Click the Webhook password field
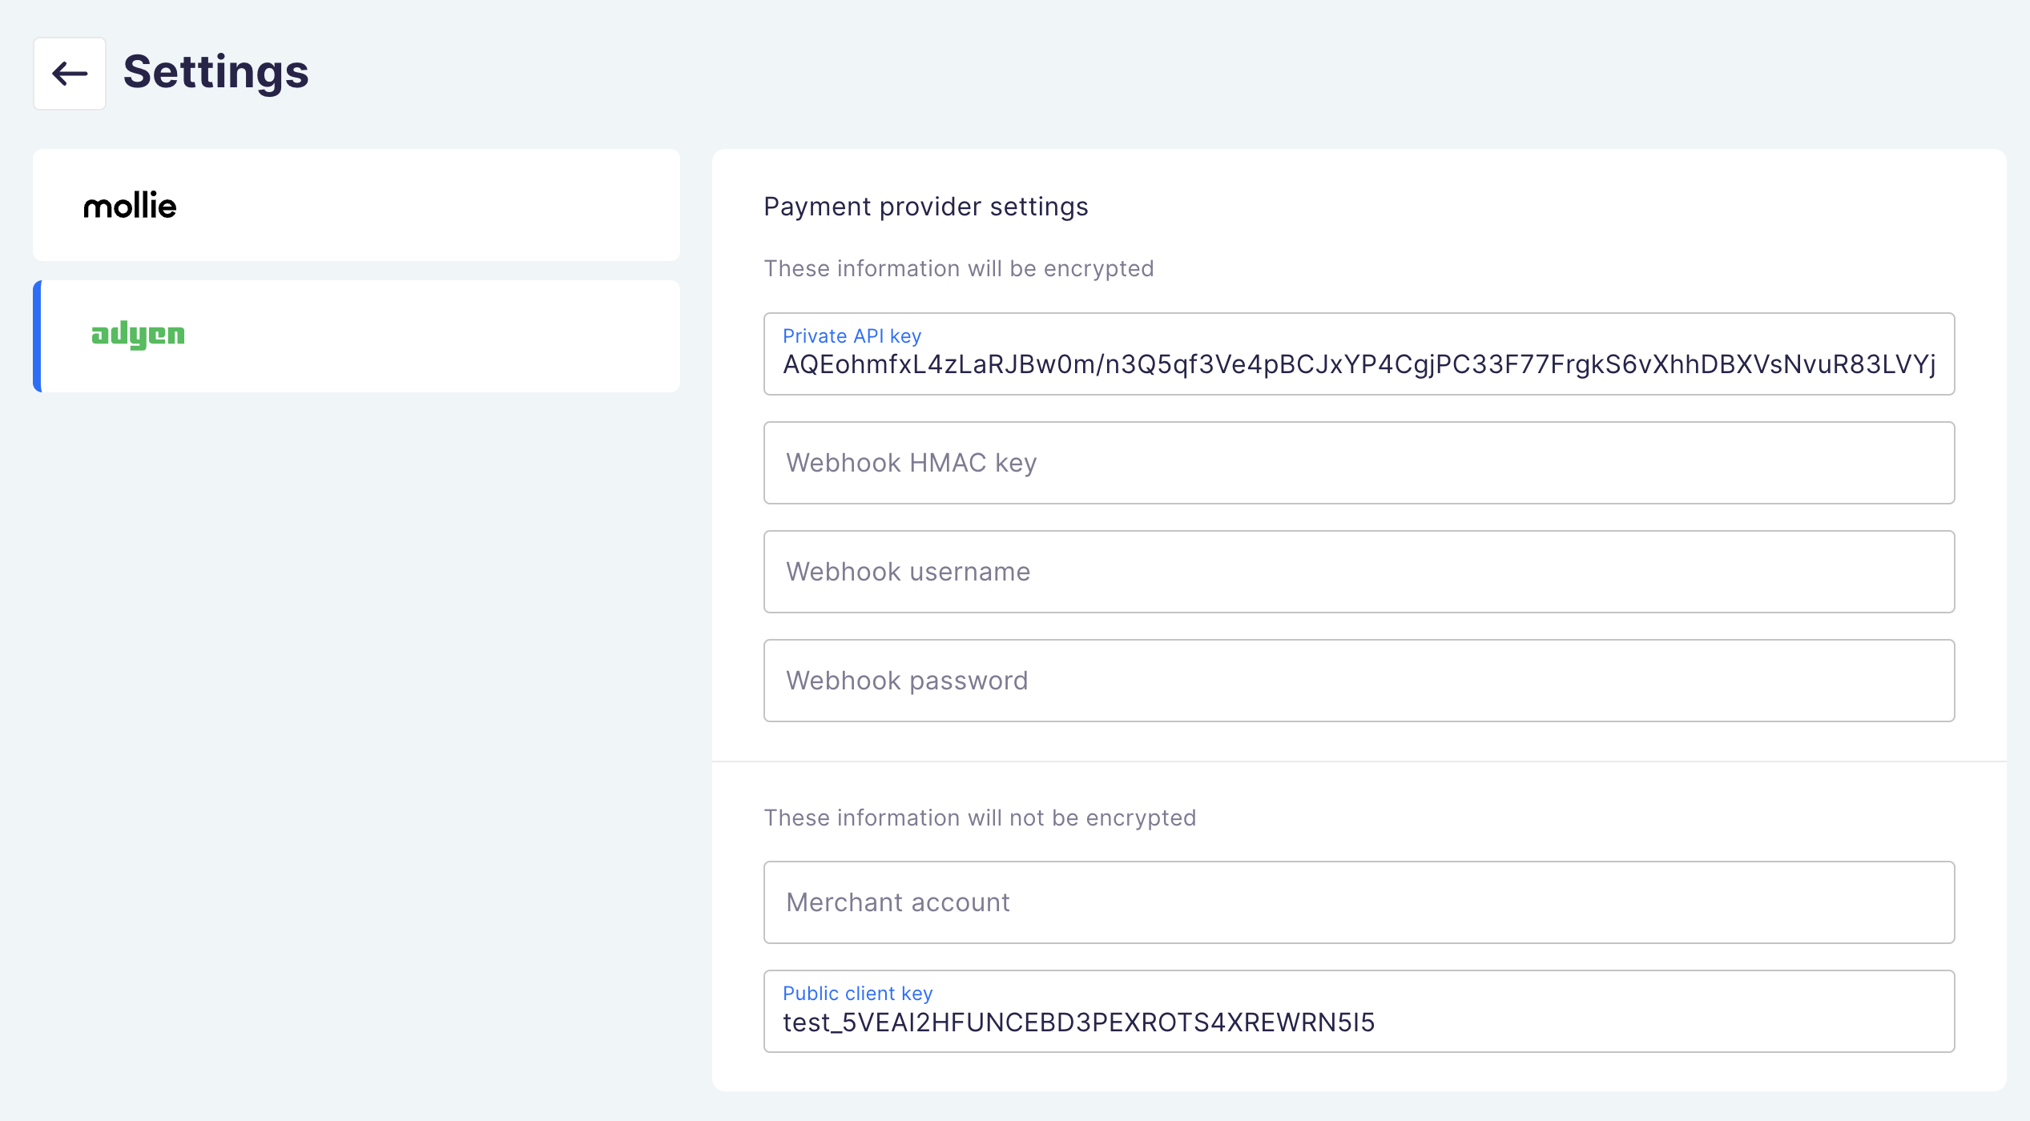 [x=1359, y=681]
